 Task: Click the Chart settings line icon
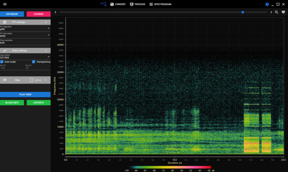tap(5, 51)
